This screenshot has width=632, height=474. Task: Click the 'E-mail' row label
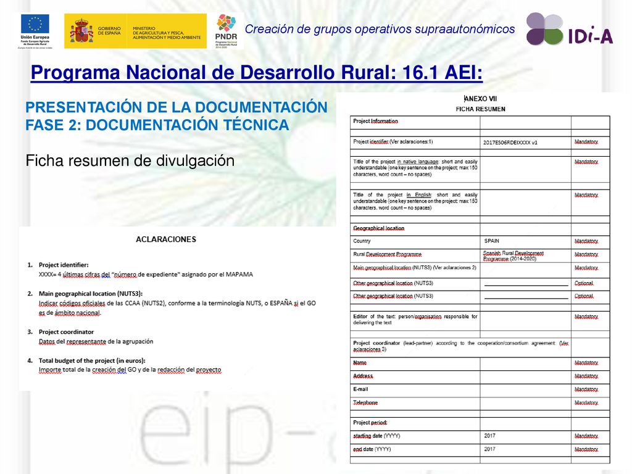click(x=360, y=389)
